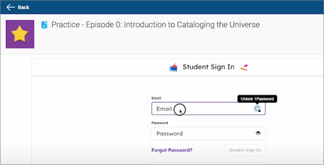Click the pencil icon after Student Sign In
The height and width of the screenshot is (165, 324).
tap(243, 68)
